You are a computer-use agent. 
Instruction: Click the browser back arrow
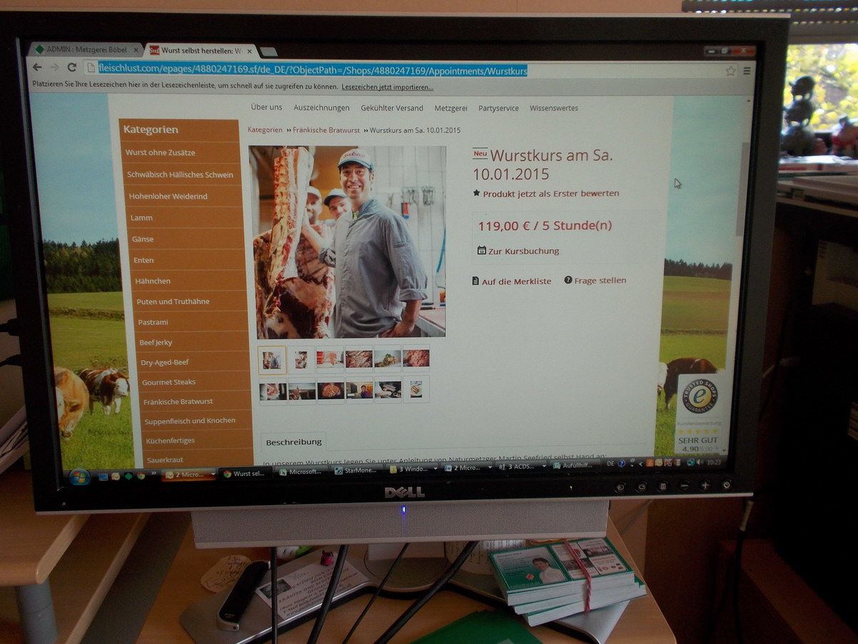click(x=38, y=67)
